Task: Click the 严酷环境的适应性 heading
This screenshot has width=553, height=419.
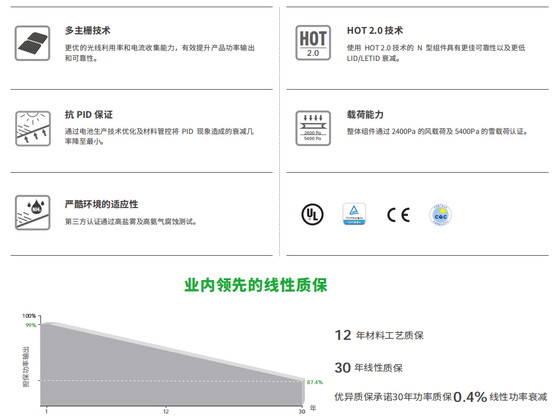Action: tap(101, 204)
